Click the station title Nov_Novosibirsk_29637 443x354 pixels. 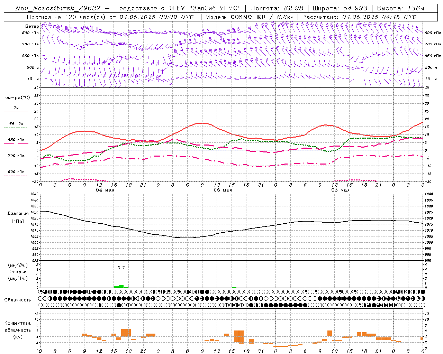(x=58, y=8)
